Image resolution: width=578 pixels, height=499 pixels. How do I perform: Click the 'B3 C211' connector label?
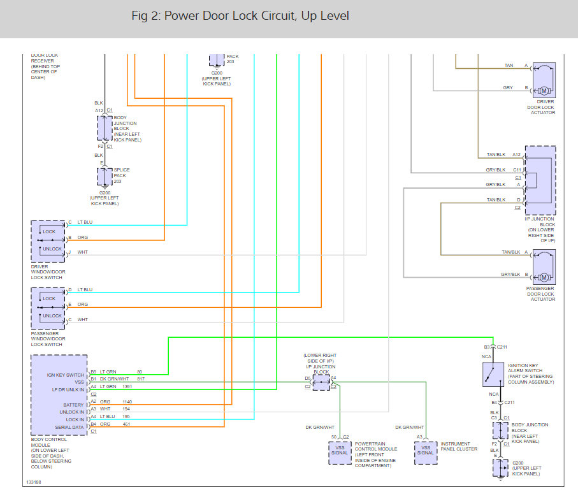pyautogui.click(x=495, y=347)
